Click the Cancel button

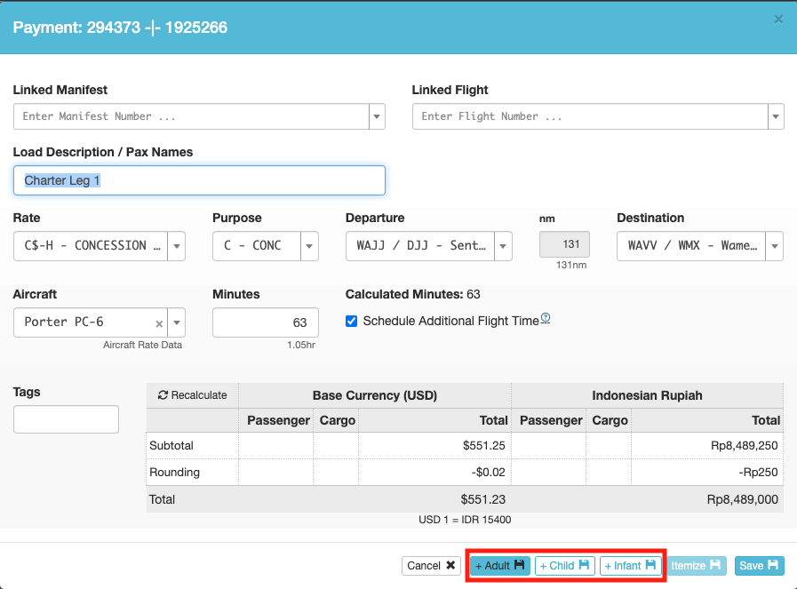(431, 566)
